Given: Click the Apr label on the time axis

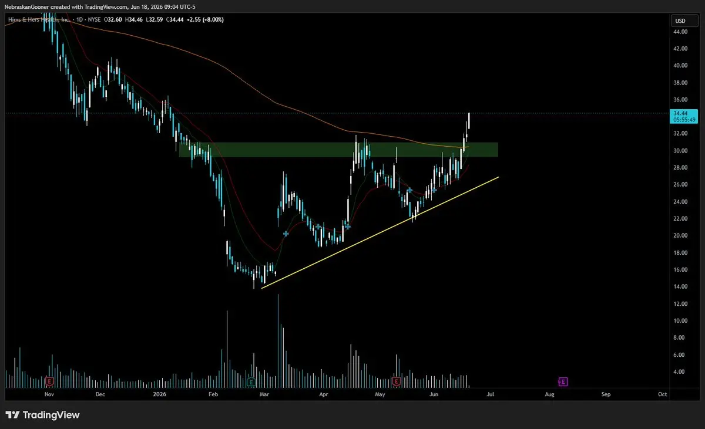Looking at the screenshot, I should tap(323, 394).
